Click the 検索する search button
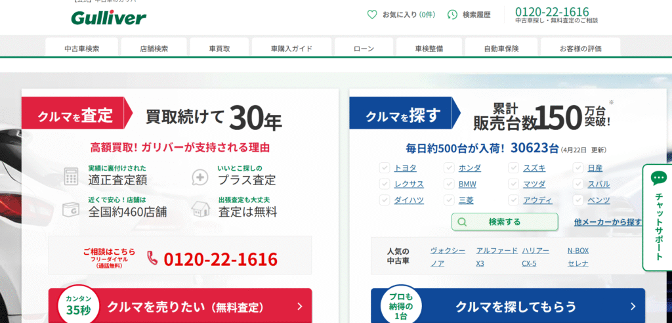 pos(505,222)
